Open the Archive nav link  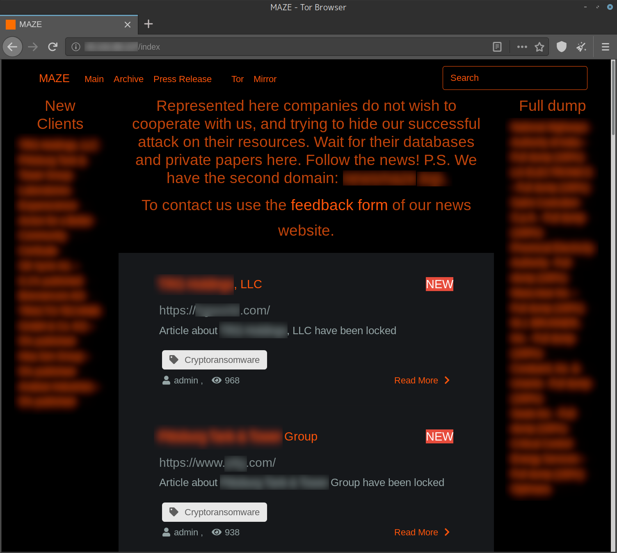128,79
